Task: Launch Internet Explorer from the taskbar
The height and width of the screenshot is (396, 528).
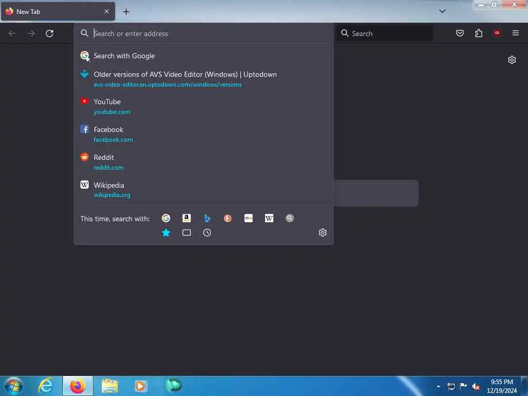Action: [x=46, y=386]
